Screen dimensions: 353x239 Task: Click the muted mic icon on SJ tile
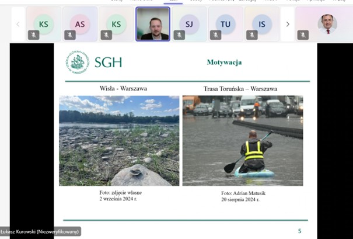tap(179, 35)
